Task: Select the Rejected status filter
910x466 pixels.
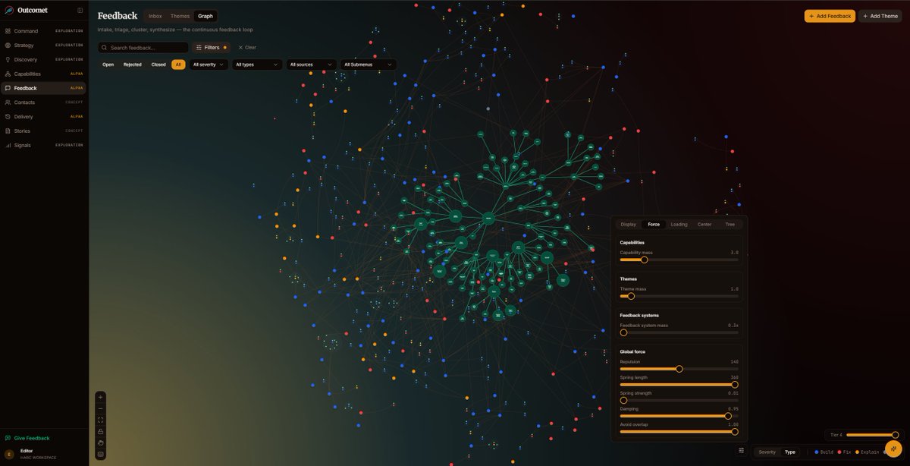Action: (133, 65)
